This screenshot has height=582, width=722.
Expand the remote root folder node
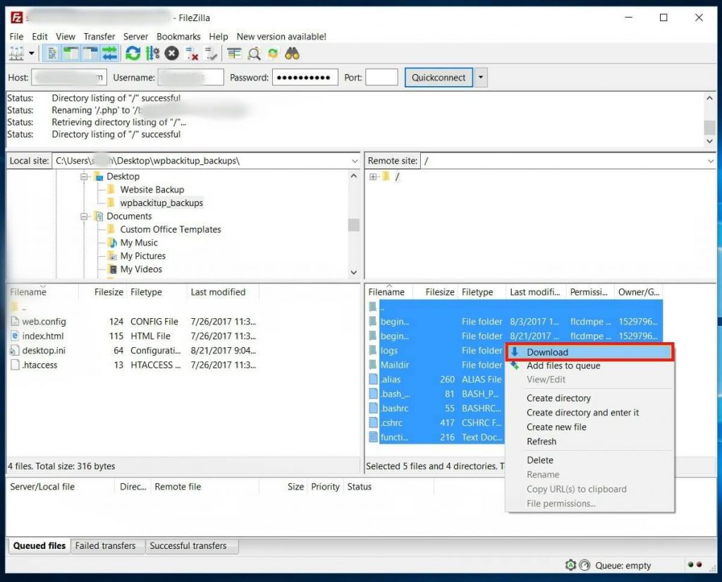[x=373, y=176]
